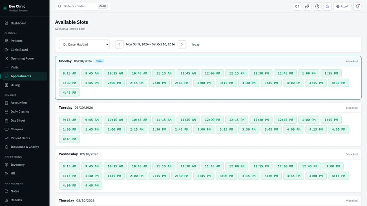Click Thursday's '9 booked' count
The height and width of the screenshot is (206, 367).
pos(352,201)
